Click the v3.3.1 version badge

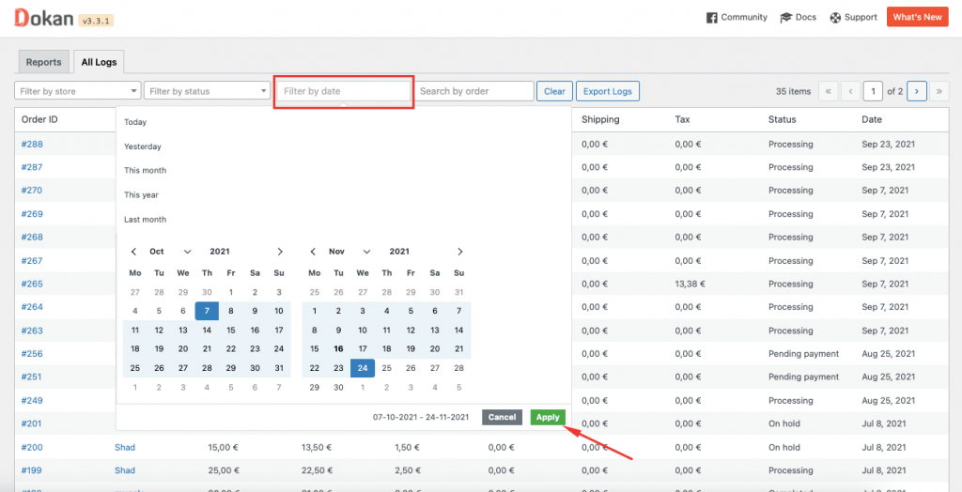coord(97,21)
